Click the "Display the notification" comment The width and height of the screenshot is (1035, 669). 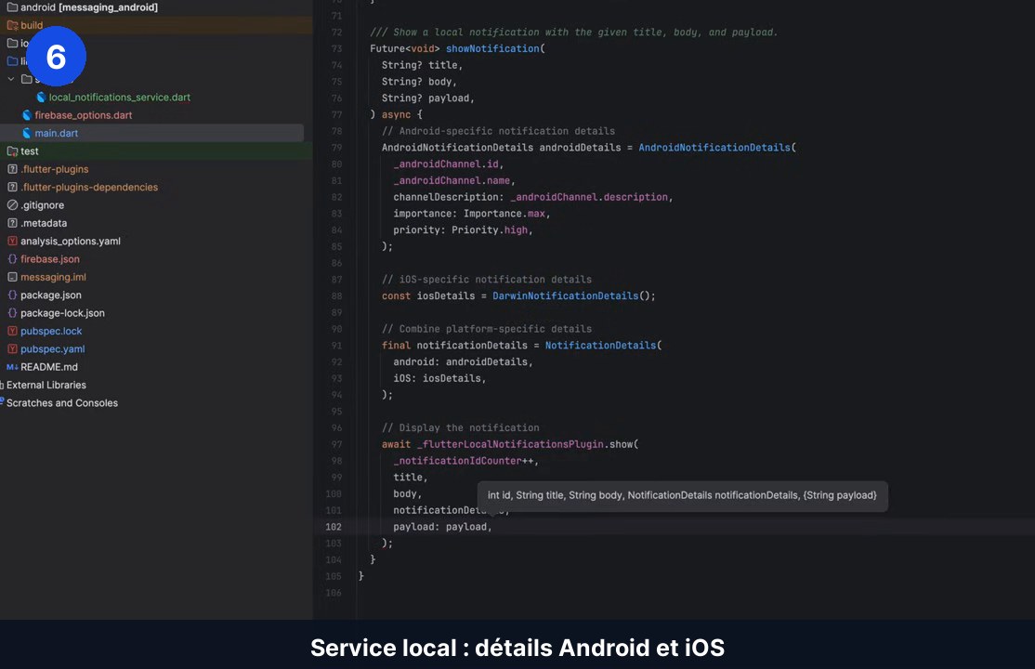coord(460,428)
